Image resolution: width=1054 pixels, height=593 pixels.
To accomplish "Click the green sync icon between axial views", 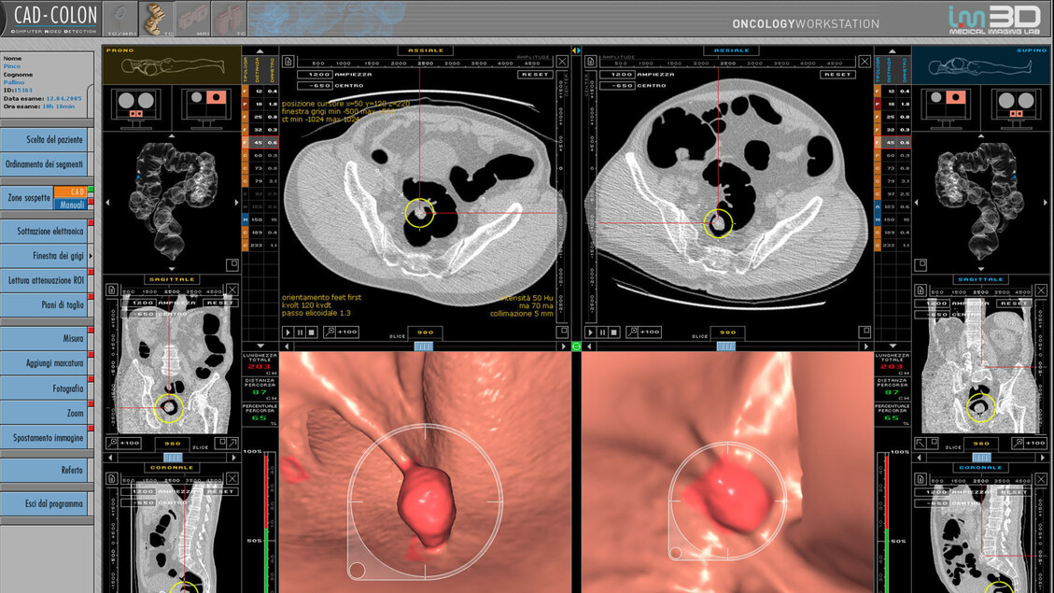I will [576, 346].
